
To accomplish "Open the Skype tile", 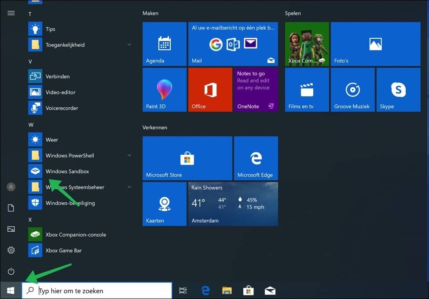I will click(398, 90).
